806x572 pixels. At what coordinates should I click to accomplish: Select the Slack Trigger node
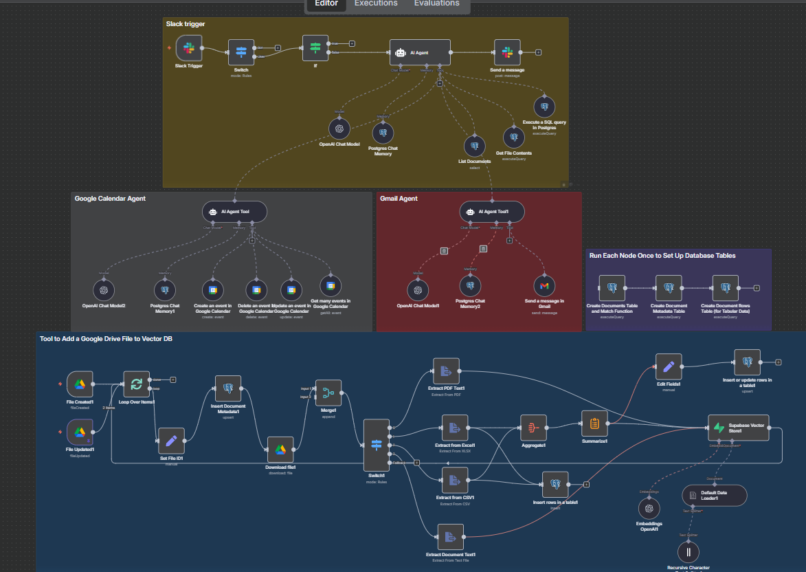pos(189,49)
